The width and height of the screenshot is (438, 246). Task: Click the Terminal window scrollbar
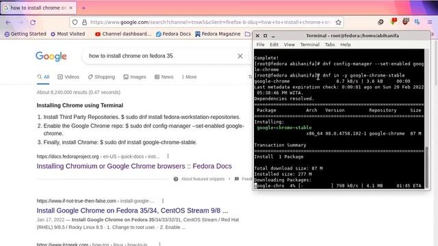pyautogui.click(x=426, y=167)
